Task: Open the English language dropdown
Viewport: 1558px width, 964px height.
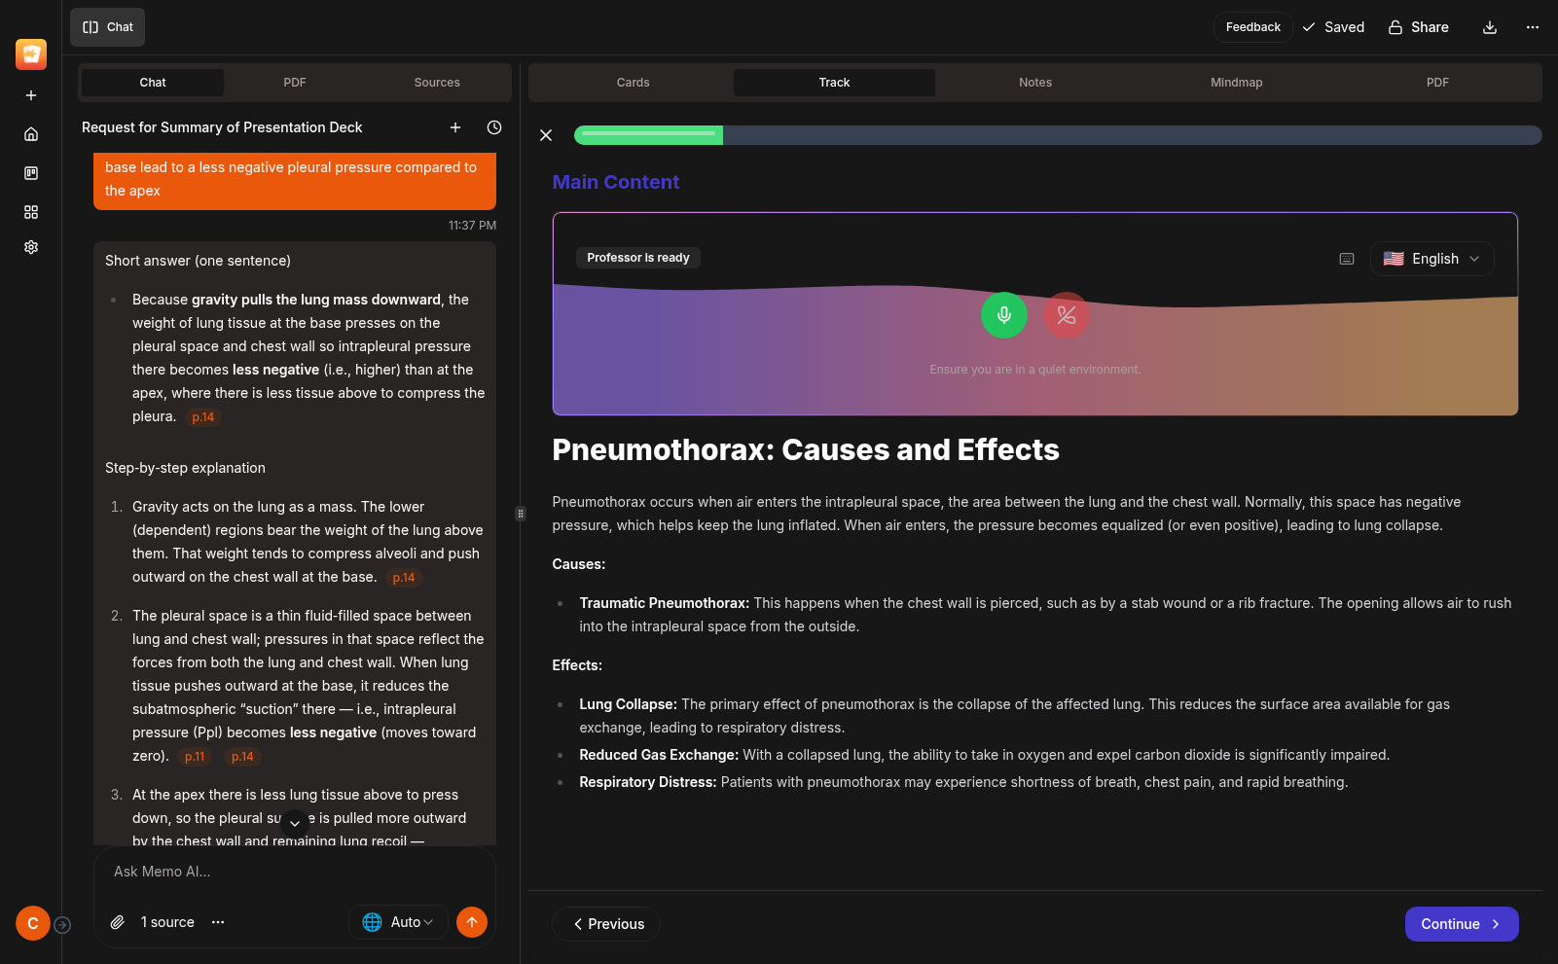Action: tap(1431, 259)
